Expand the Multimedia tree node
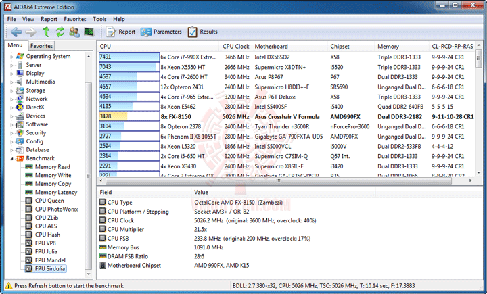This screenshot has height=294, width=487. click(11, 82)
